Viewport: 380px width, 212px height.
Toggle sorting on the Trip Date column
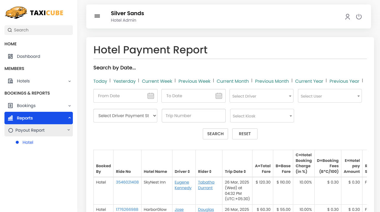pyautogui.click(x=245, y=171)
